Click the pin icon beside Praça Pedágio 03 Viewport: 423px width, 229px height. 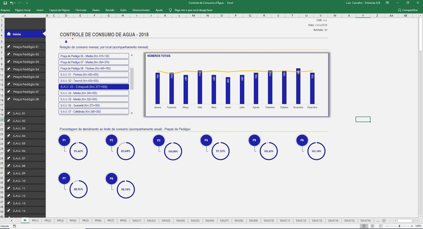pos(8,62)
